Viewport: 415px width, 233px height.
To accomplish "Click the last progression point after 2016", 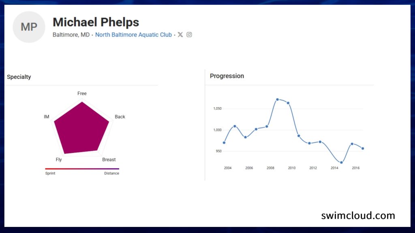I will coord(363,148).
